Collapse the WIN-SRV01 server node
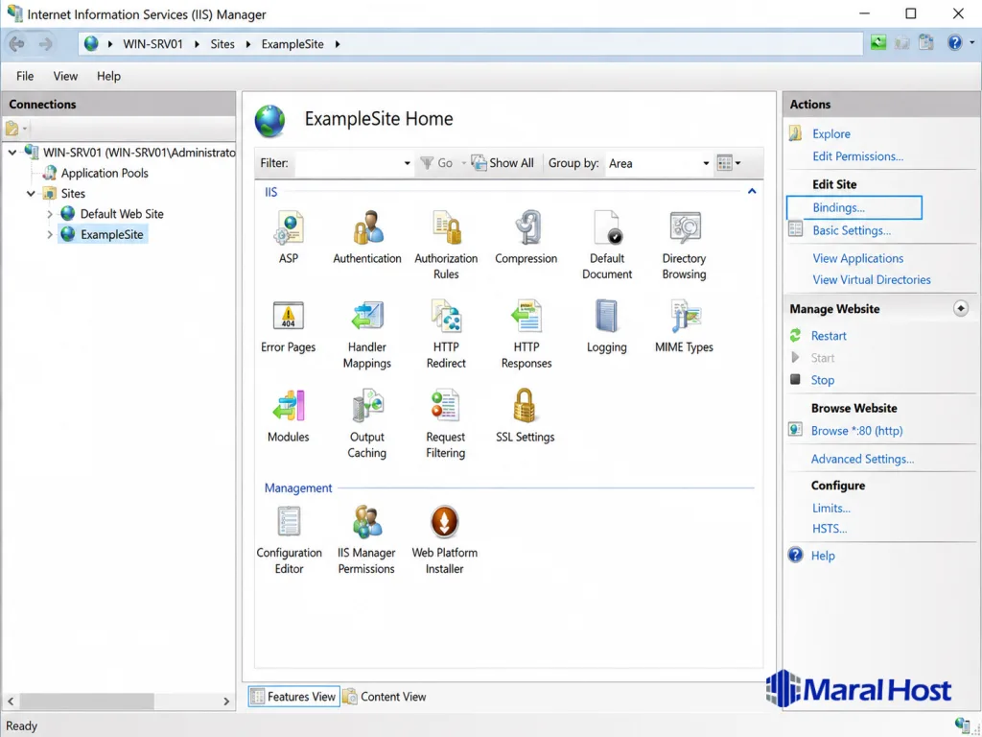Image resolution: width=982 pixels, height=737 pixels. click(x=12, y=153)
